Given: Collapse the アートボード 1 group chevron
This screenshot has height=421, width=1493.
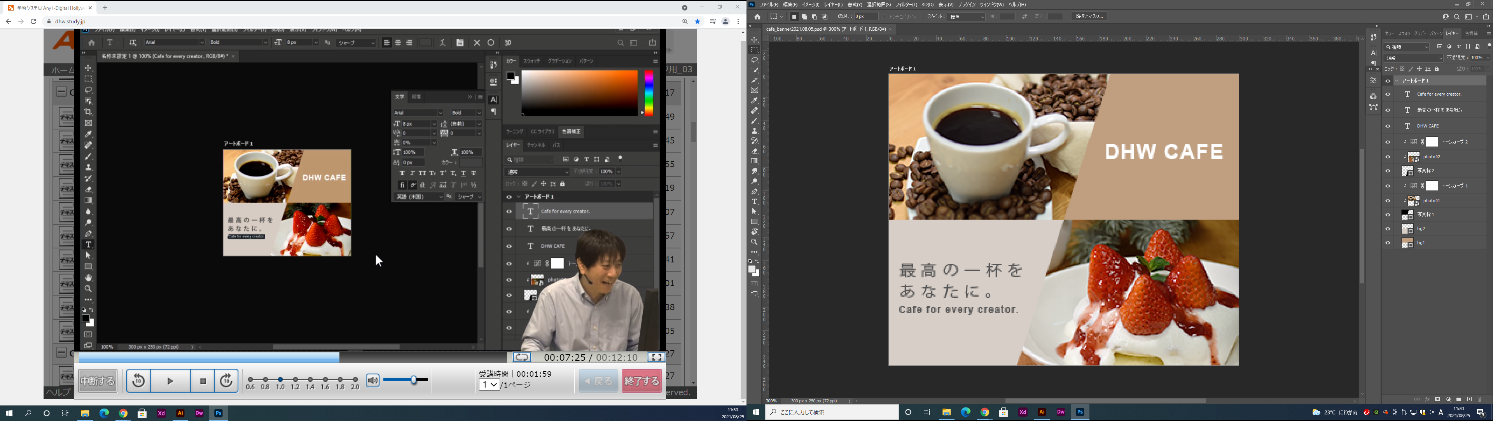Looking at the screenshot, I should [1397, 81].
